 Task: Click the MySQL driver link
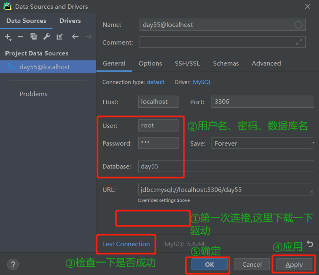pyautogui.click(x=202, y=82)
